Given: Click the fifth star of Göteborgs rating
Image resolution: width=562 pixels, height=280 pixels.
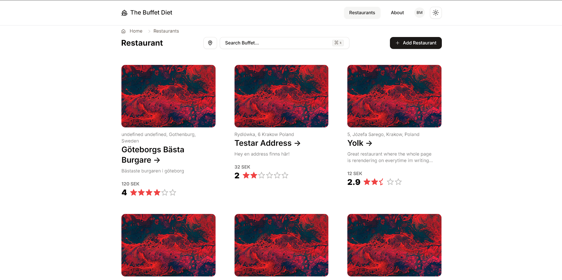Looking at the screenshot, I should pyautogui.click(x=165, y=193).
